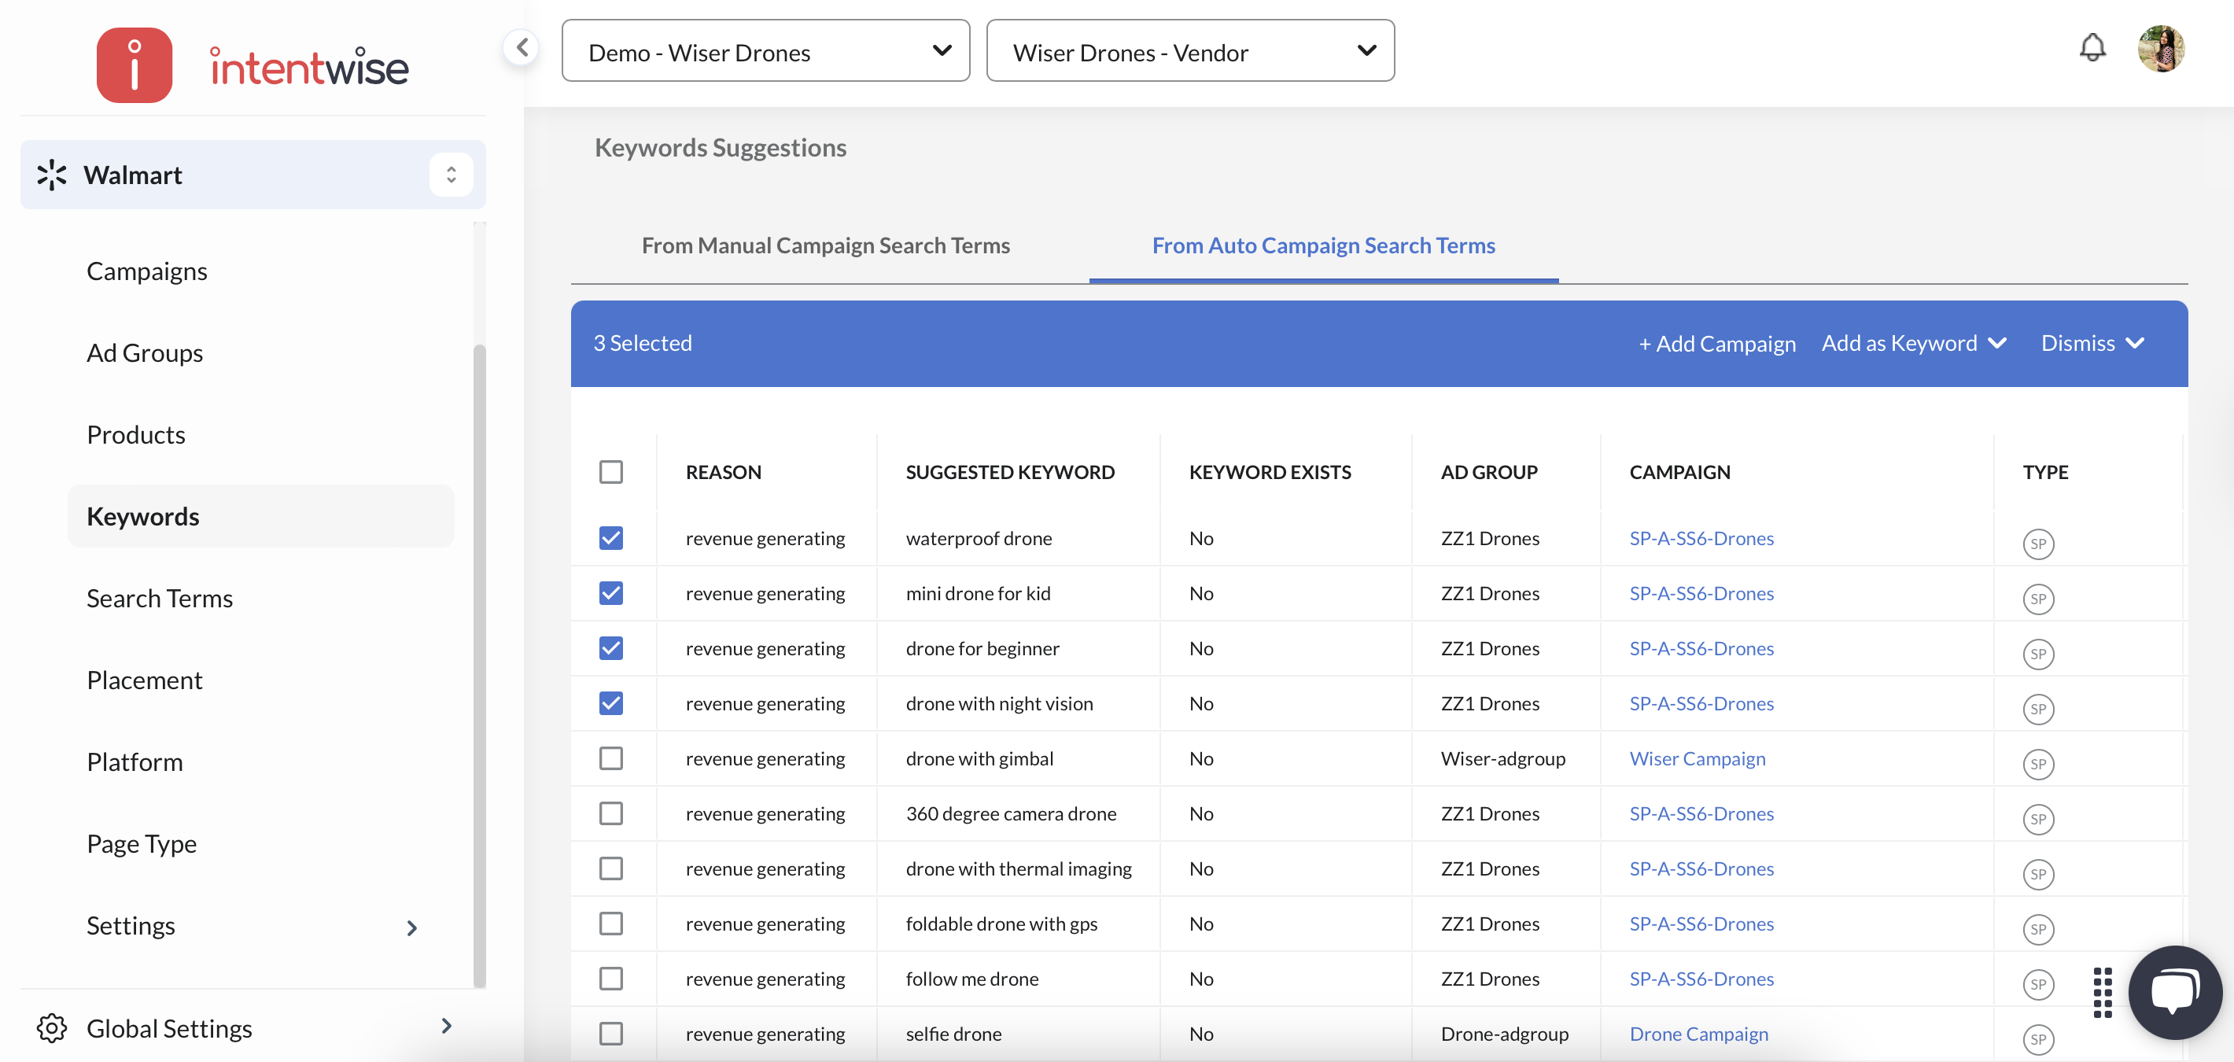The height and width of the screenshot is (1062, 2234).
Task: Click SP type badge for mini drone for kid
Action: tap(2038, 598)
